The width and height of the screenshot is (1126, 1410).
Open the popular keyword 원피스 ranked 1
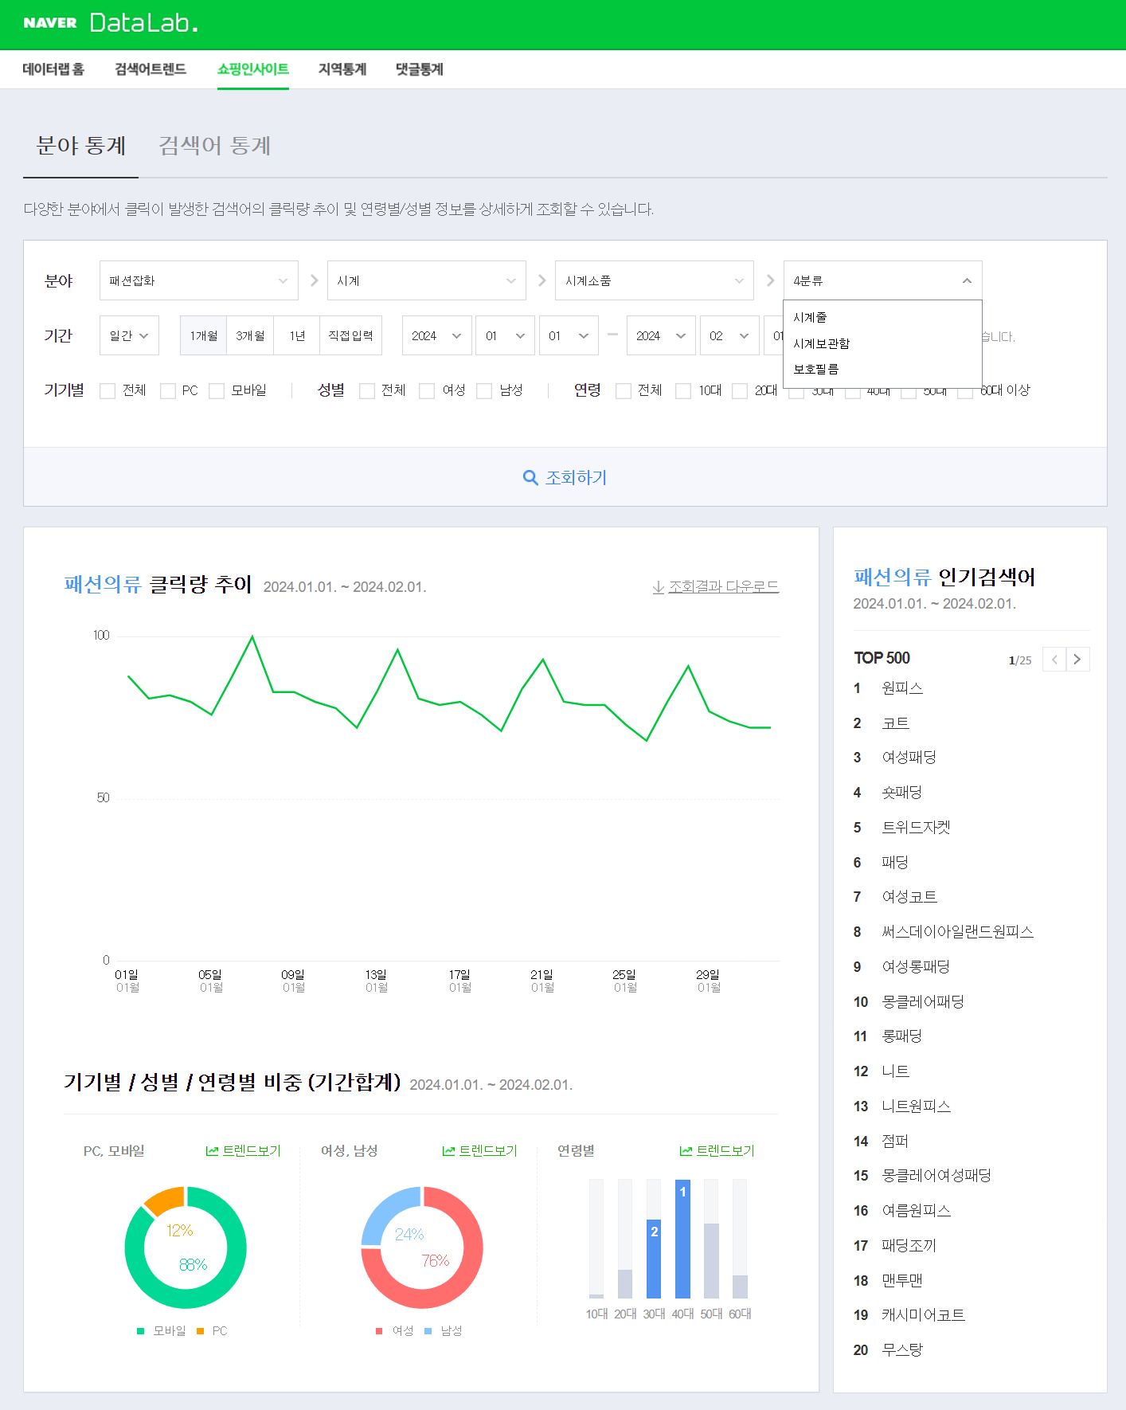tap(902, 688)
